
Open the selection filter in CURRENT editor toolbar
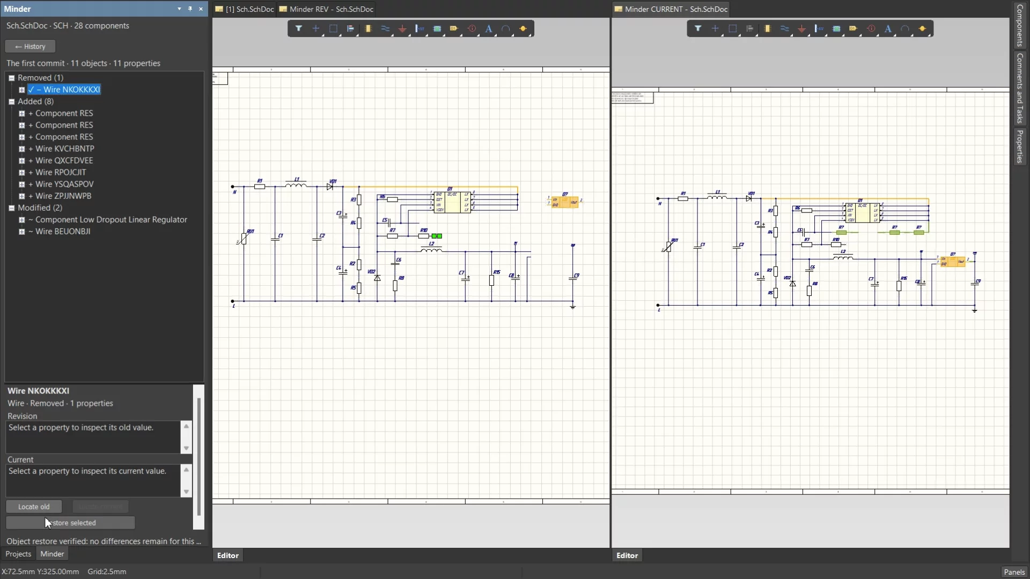coord(698,29)
